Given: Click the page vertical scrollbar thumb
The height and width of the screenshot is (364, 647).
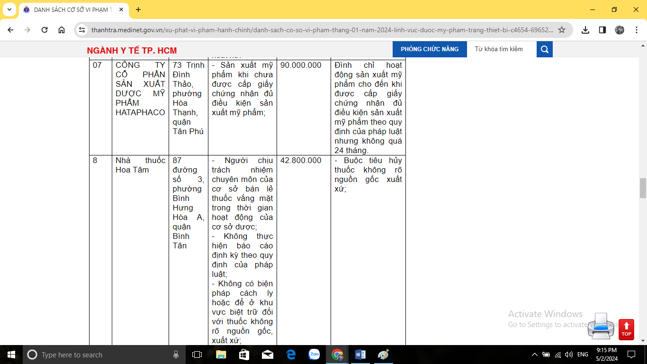Looking at the screenshot, I should (643, 188).
